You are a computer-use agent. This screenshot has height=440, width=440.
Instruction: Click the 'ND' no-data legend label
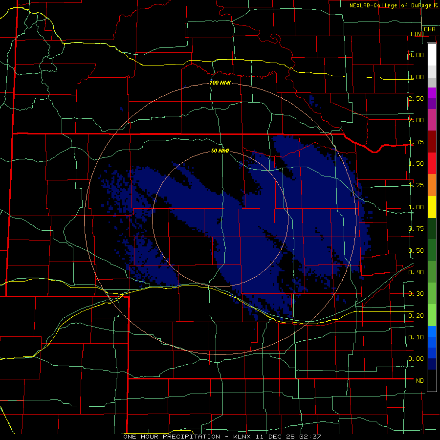pos(420,381)
